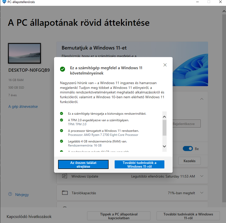Click the question mark icon beside Névjegy
This screenshot has width=226, height=223.
[x=10, y=194]
